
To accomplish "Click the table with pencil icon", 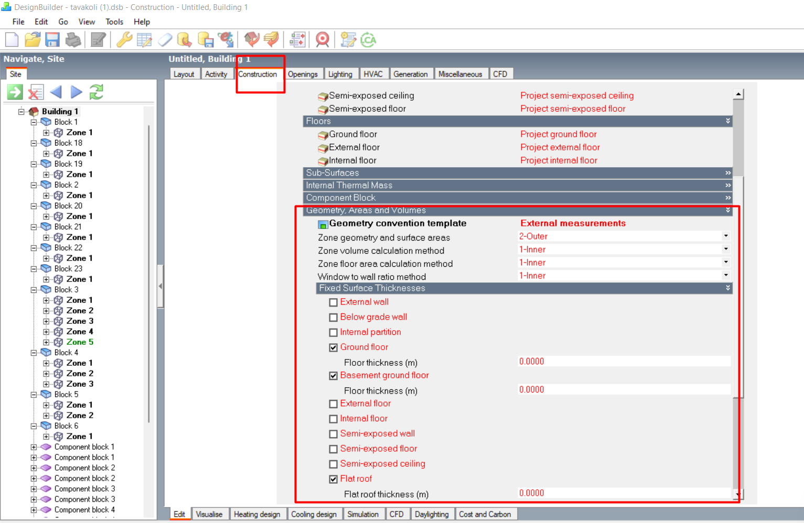I will [144, 40].
